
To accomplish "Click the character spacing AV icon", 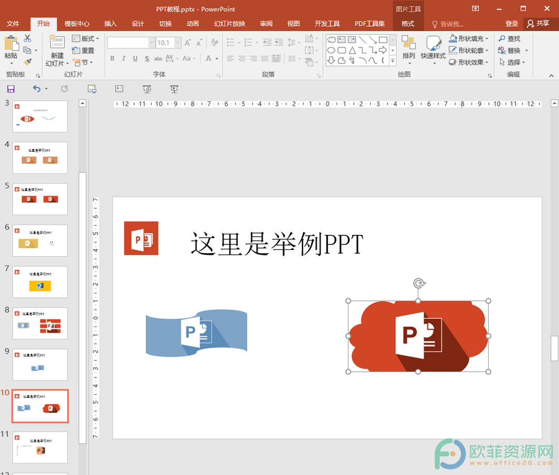I will (x=170, y=58).
